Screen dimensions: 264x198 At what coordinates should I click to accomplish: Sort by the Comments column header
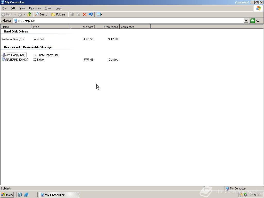pyautogui.click(x=135, y=27)
